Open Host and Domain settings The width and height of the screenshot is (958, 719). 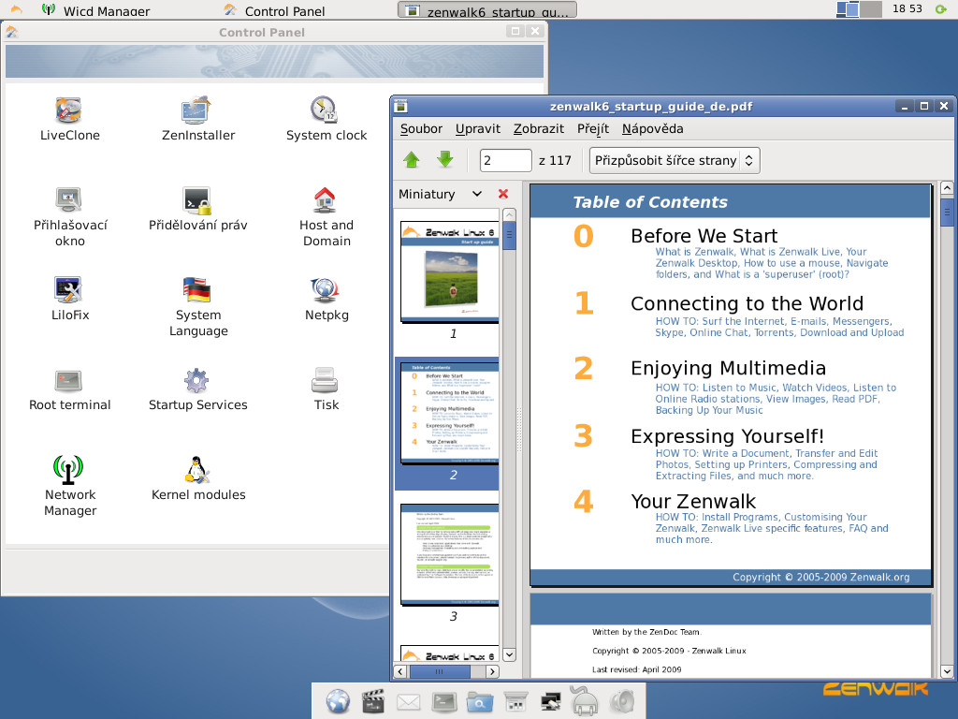coord(327,216)
